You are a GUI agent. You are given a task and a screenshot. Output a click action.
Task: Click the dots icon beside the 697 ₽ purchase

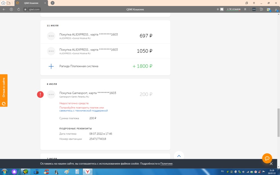tap(51, 36)
